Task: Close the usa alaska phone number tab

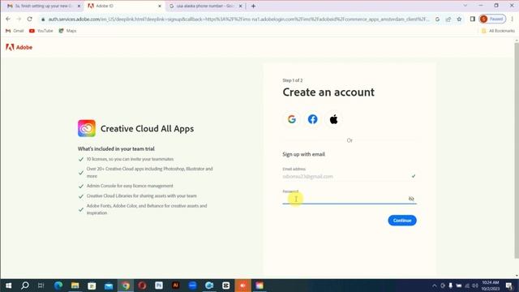Action: click(241, 6)
